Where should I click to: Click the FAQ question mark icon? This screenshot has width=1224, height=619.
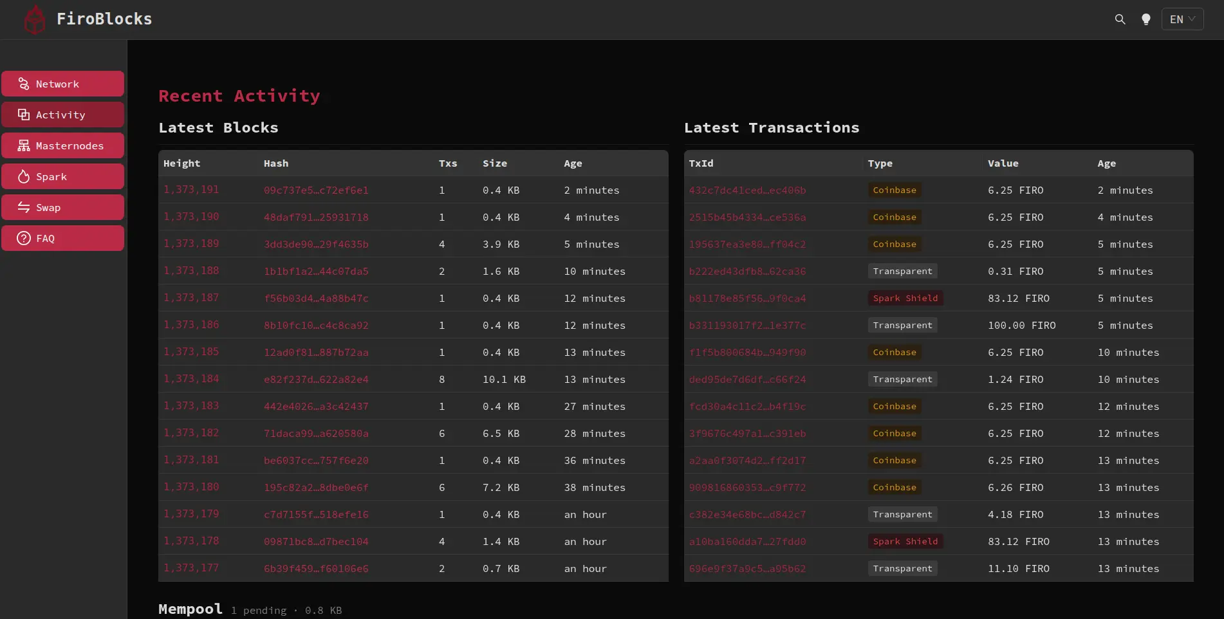click(24, 238)
